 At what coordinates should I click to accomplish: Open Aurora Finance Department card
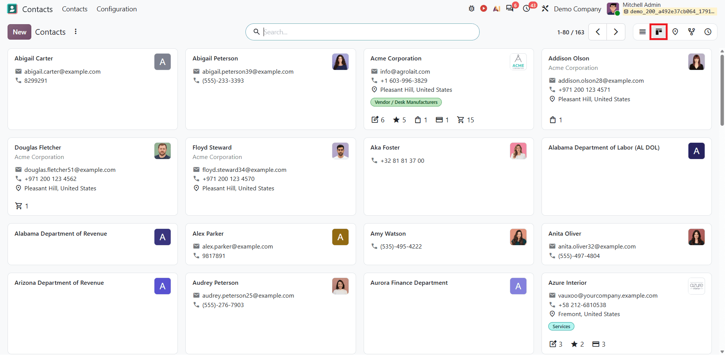point(449,313)
